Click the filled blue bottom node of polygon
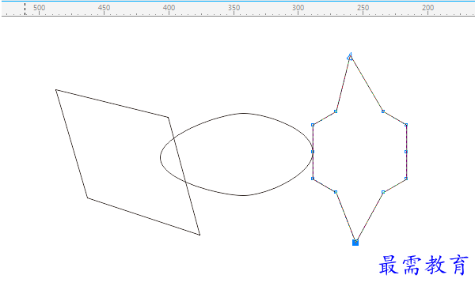The height and width of the screenshot is (290, 475). 355,243
